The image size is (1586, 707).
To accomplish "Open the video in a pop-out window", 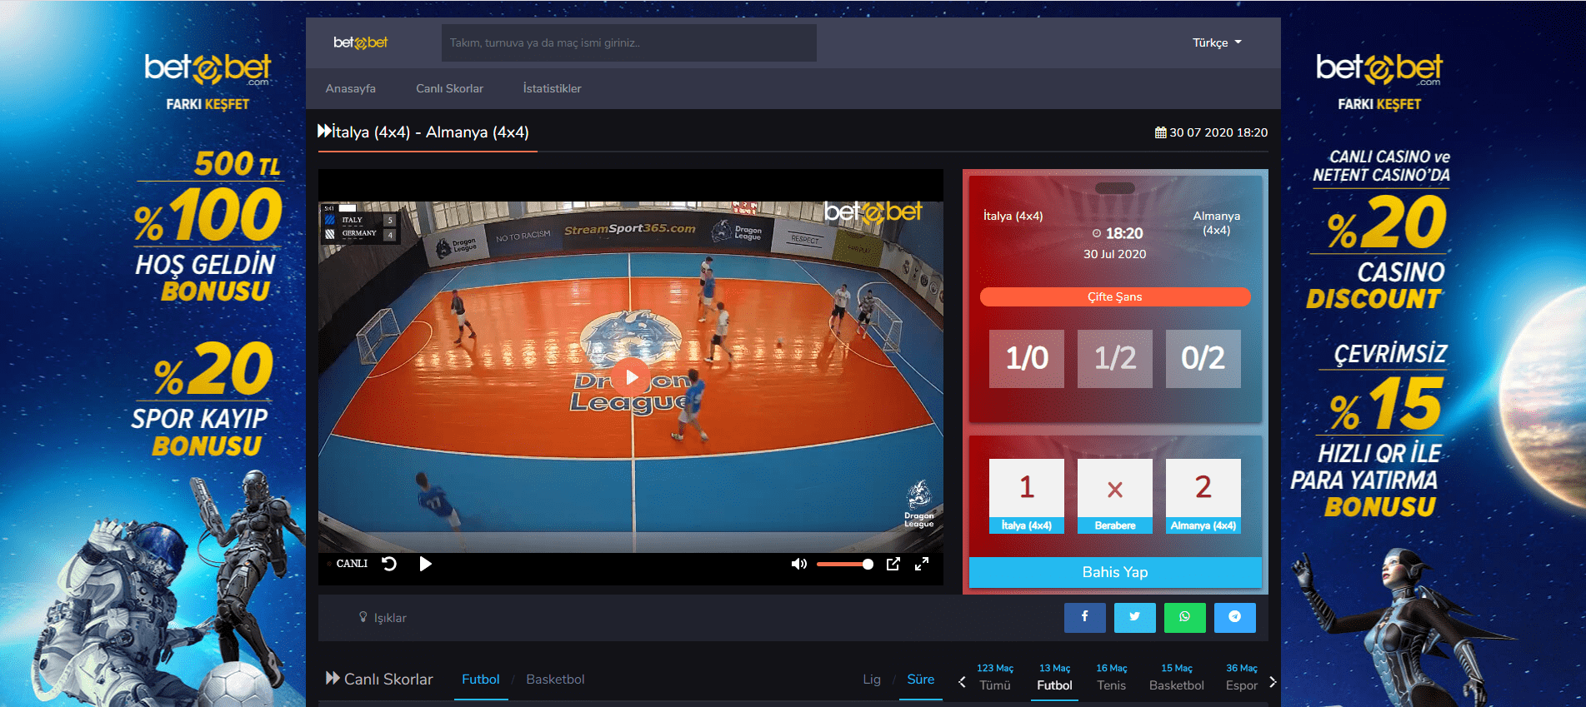I will pos(893,564).
